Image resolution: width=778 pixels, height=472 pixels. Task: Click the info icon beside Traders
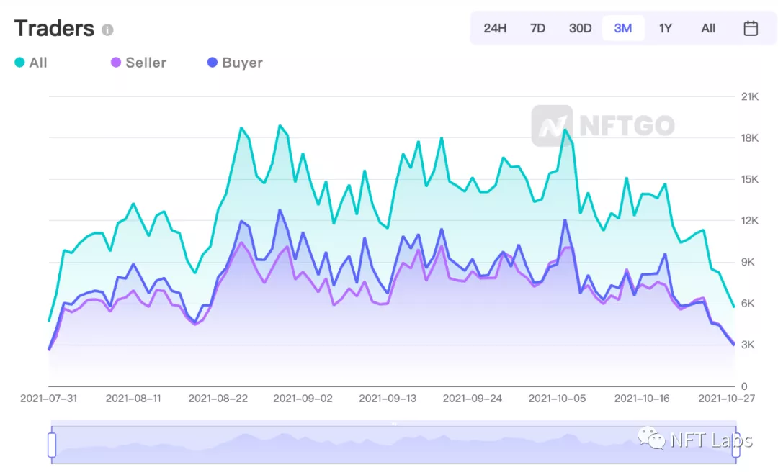(x=107, y=29)
